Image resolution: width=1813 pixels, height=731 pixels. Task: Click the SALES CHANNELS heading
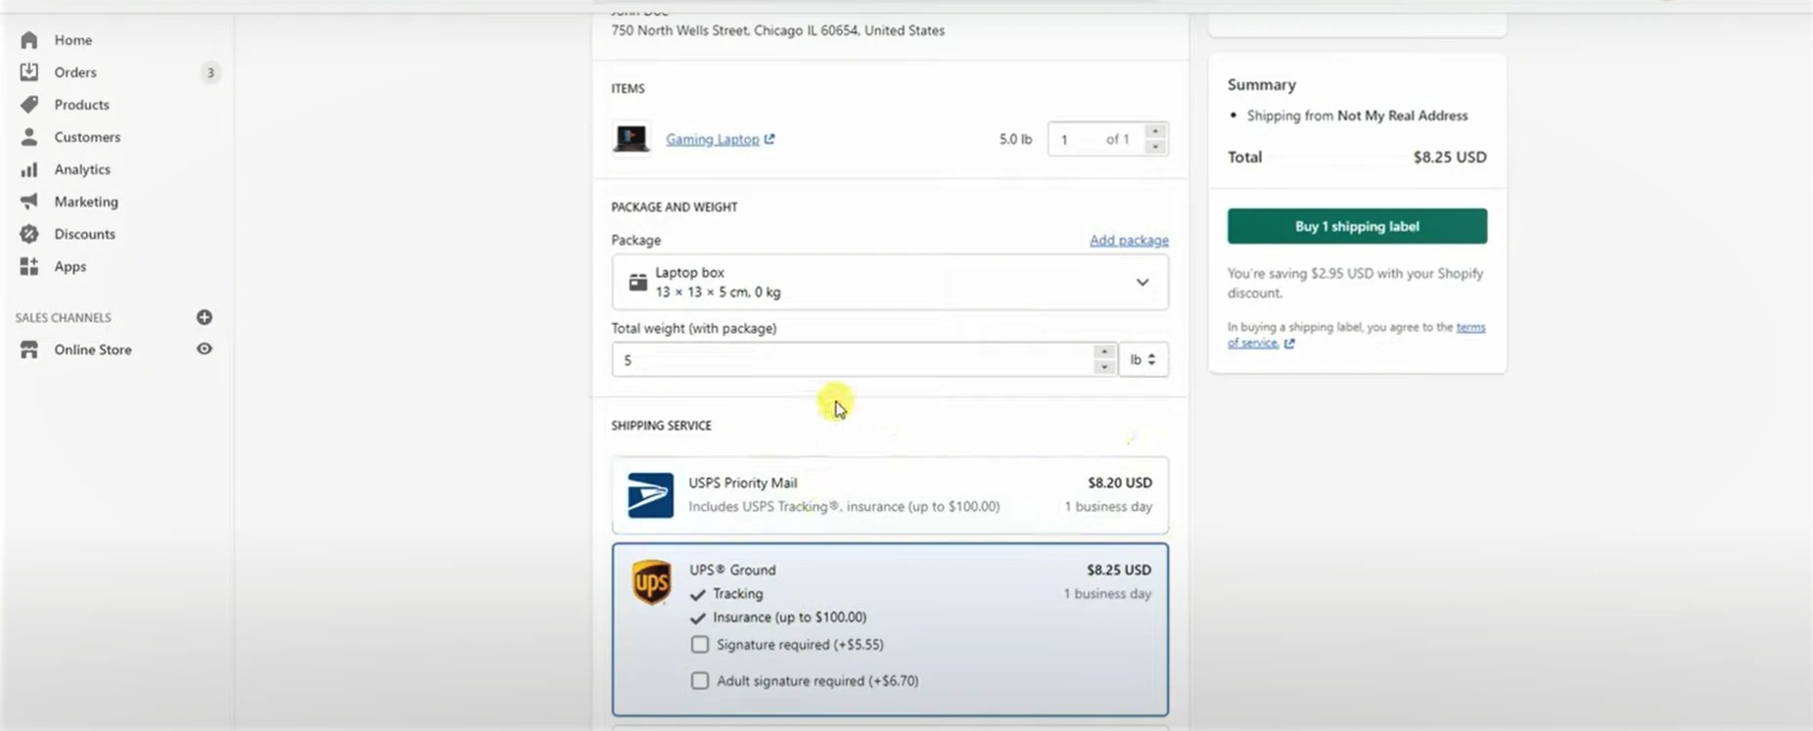click(64, 318)
